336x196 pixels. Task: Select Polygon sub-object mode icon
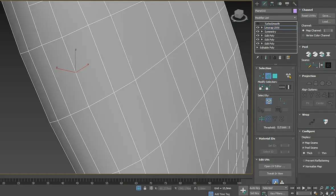coord(275,76)
